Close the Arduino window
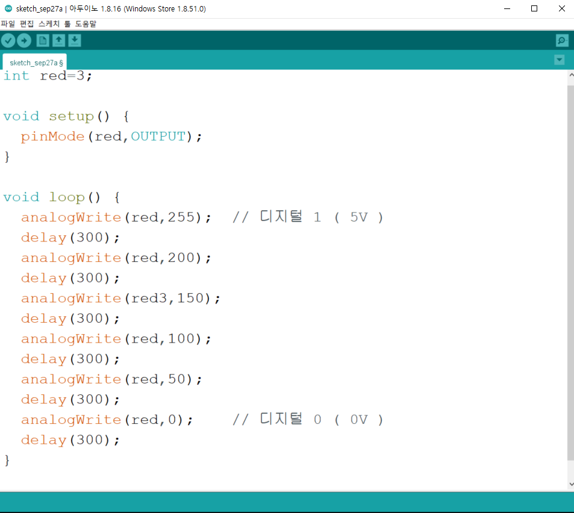The image size is (574, 513). [x=561, y=8]
